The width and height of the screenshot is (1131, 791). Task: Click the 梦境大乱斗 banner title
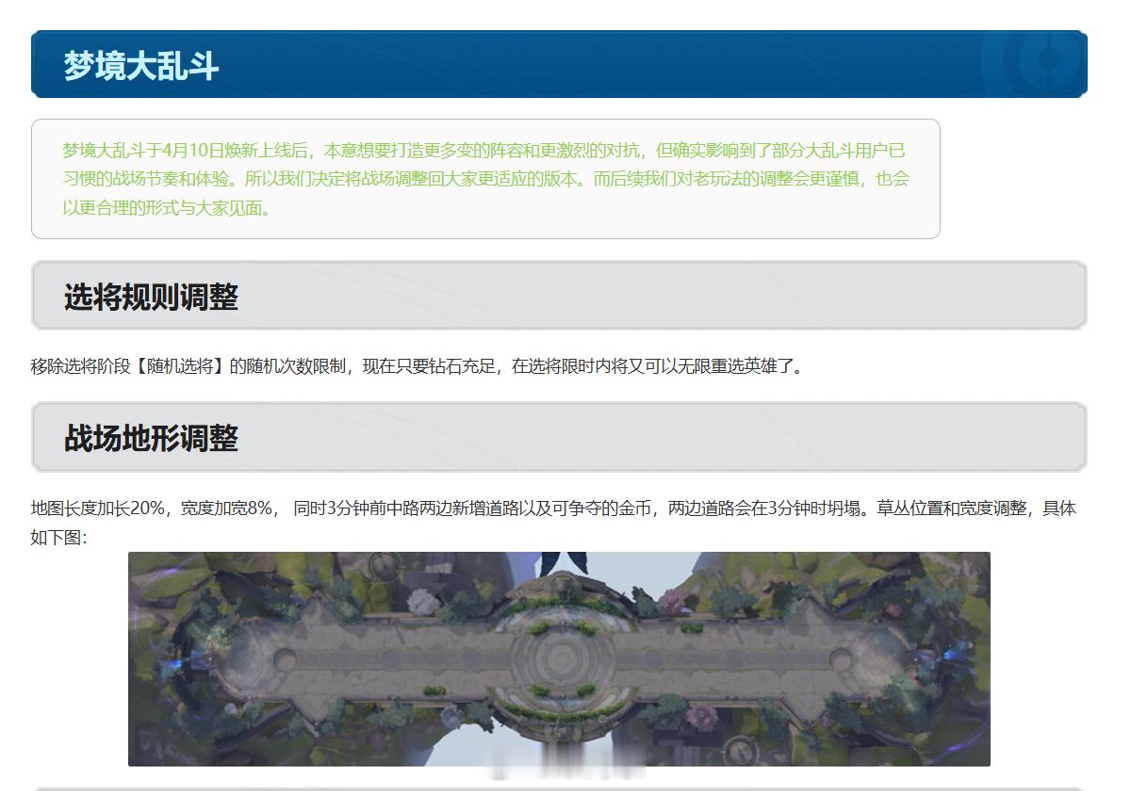click(141, 66)
